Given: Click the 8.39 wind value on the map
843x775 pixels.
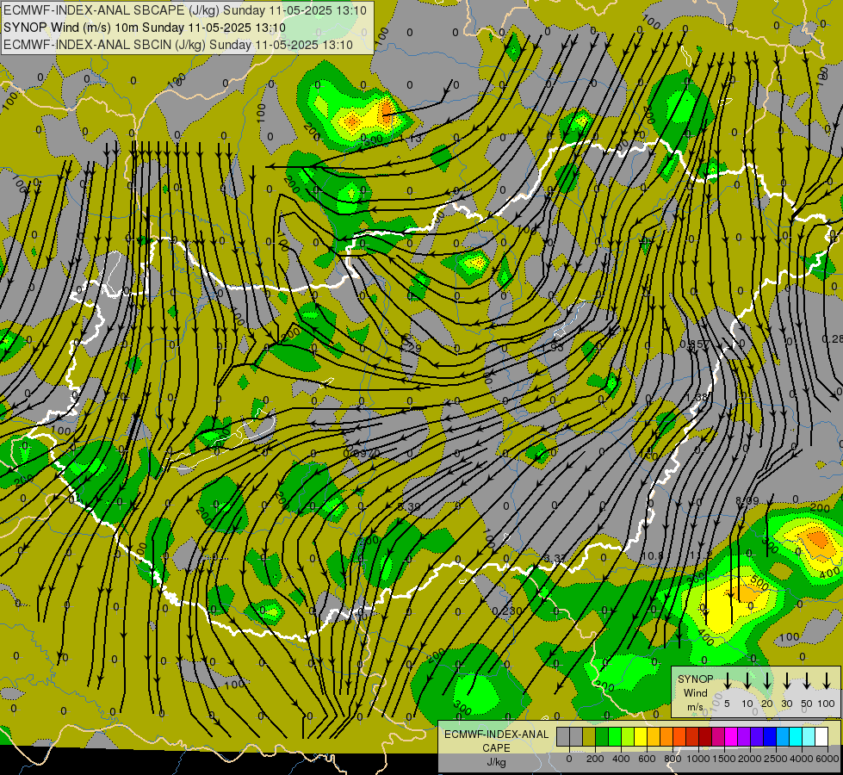Looking at the screenshot, I should pos(409,506).
